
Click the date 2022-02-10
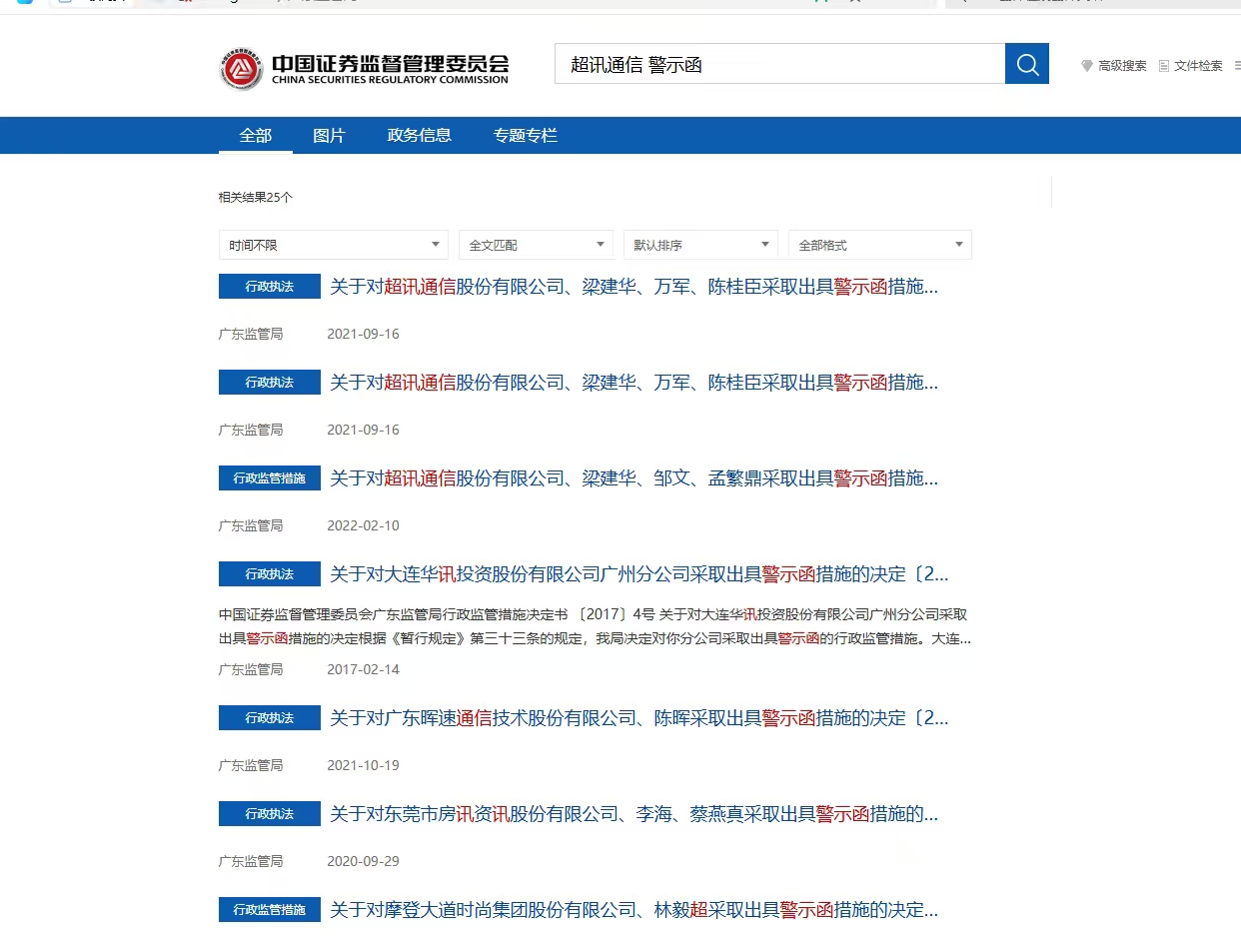tap(363, 525)
